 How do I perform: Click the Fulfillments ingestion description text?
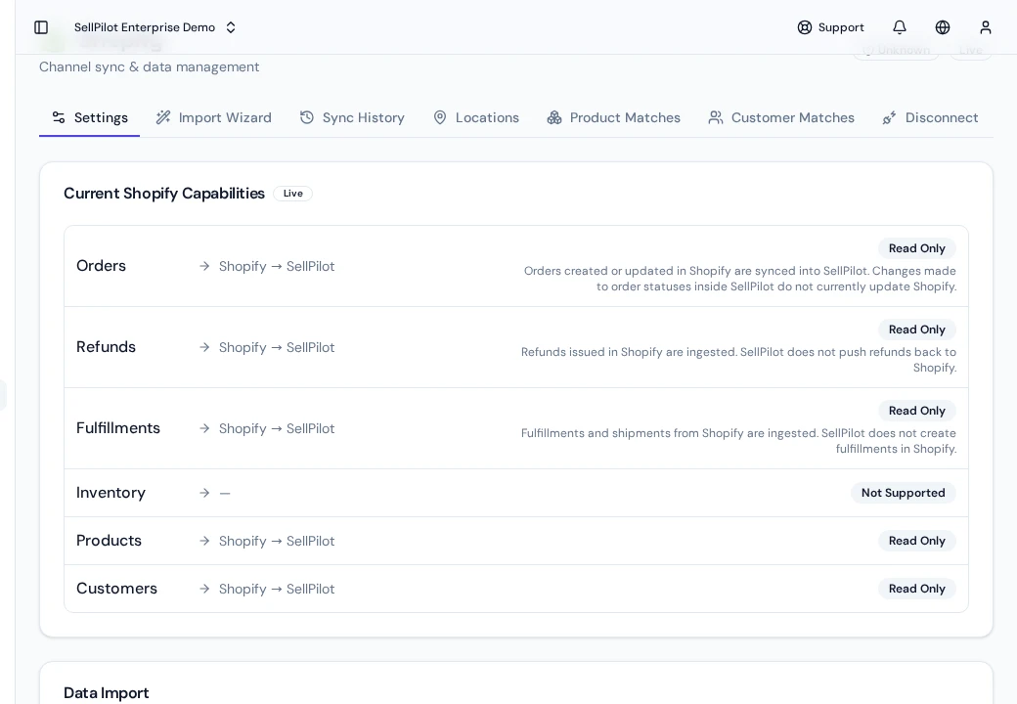pos(738,441)
